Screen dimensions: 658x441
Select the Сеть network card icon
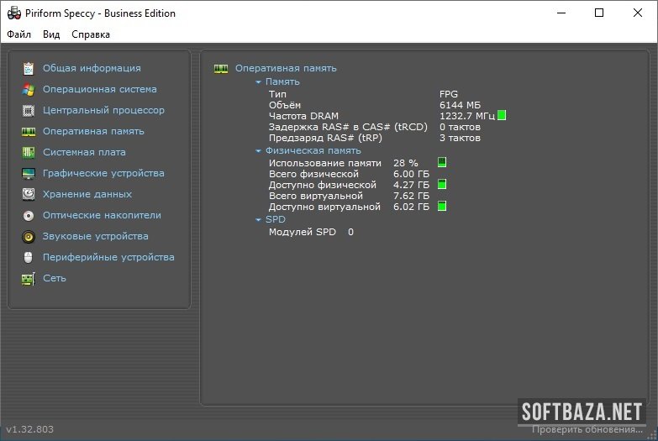coord(29,278)
